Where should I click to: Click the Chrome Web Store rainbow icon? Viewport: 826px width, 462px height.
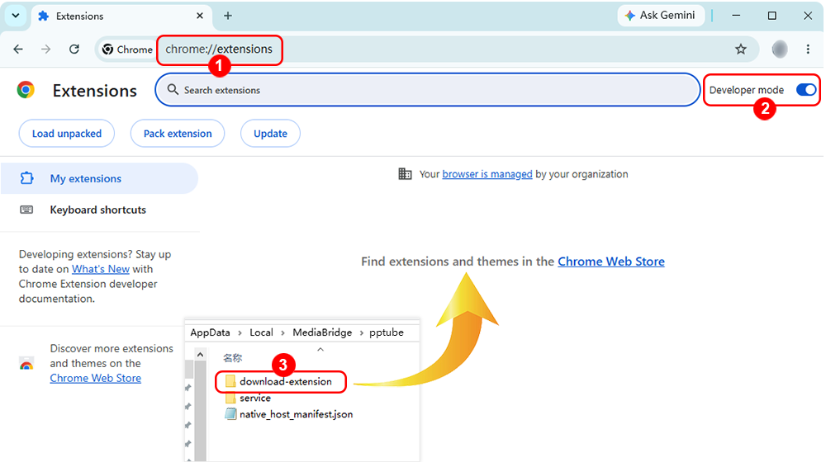[x=26, y=364]
